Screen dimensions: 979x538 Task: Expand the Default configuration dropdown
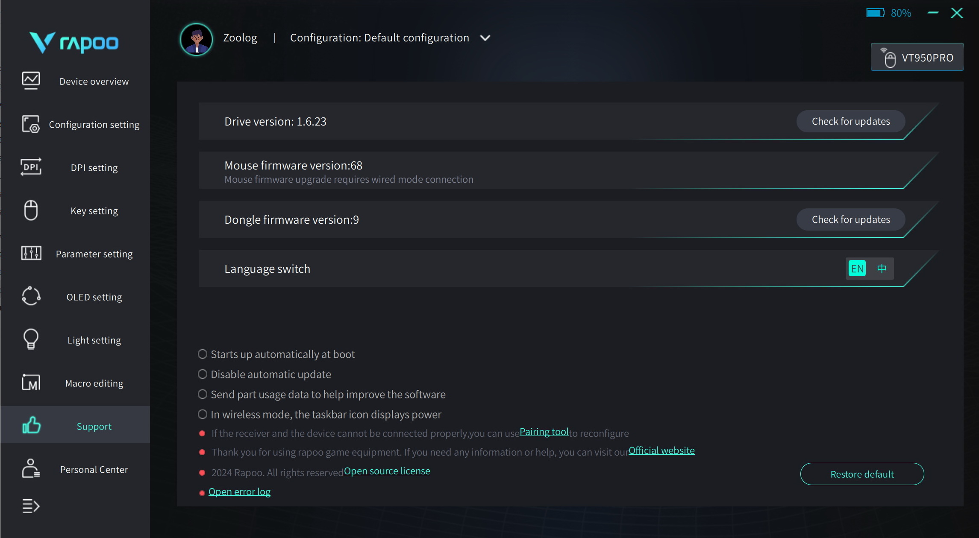[x=485, y=38]
